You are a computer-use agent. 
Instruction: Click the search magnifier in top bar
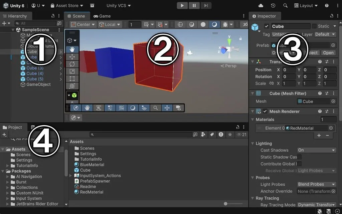coord(285,6)
